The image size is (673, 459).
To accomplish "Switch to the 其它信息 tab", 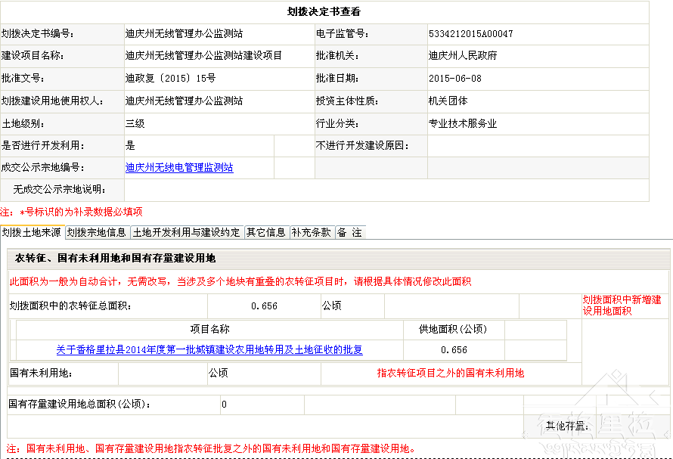I will tap(266, 233).
